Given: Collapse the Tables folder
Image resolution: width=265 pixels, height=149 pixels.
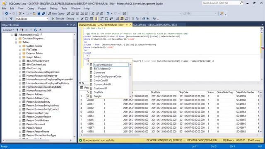Looking at the screenshot, I should pos(16,42).
